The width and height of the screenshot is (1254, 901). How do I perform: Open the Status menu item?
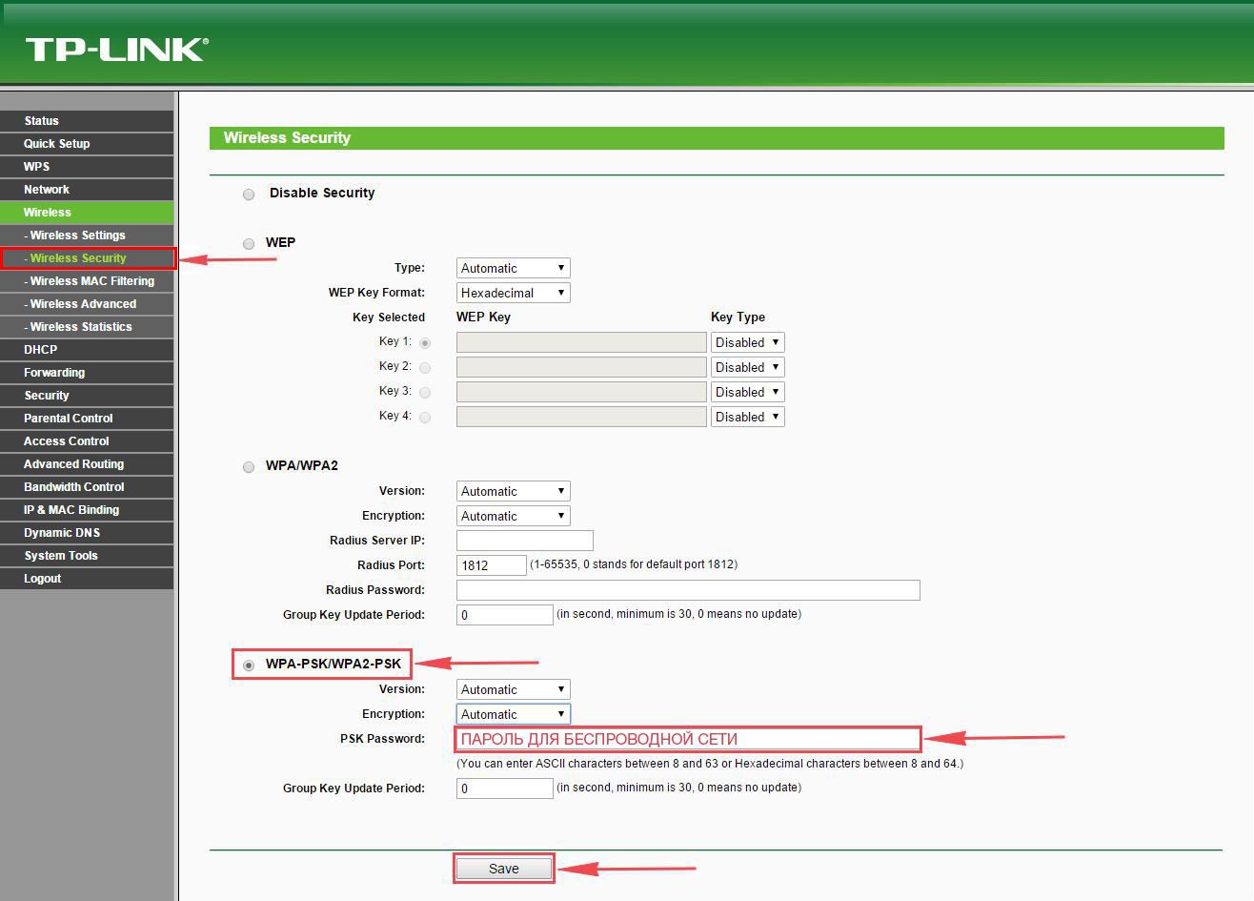coord(87,121)
